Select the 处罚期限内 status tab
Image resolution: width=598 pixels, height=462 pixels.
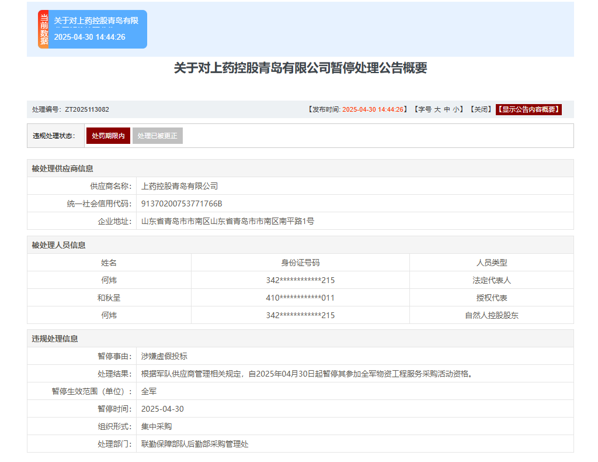tap(108, 136)
